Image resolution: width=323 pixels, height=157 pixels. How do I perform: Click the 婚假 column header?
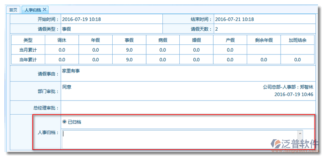coord(197,40)
